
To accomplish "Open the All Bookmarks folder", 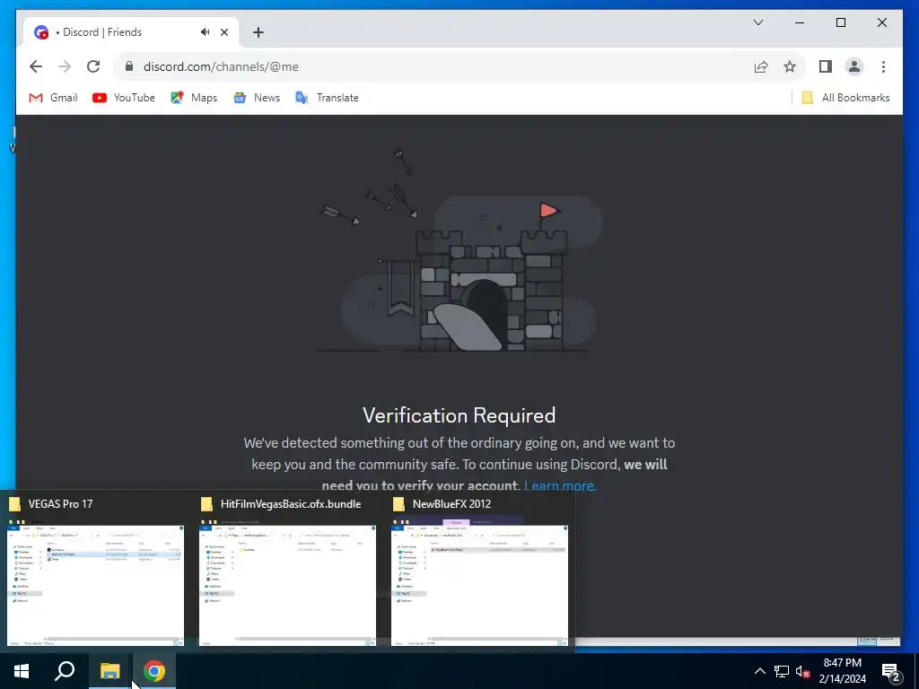I will pyautogui.click(x=845, y=98).
